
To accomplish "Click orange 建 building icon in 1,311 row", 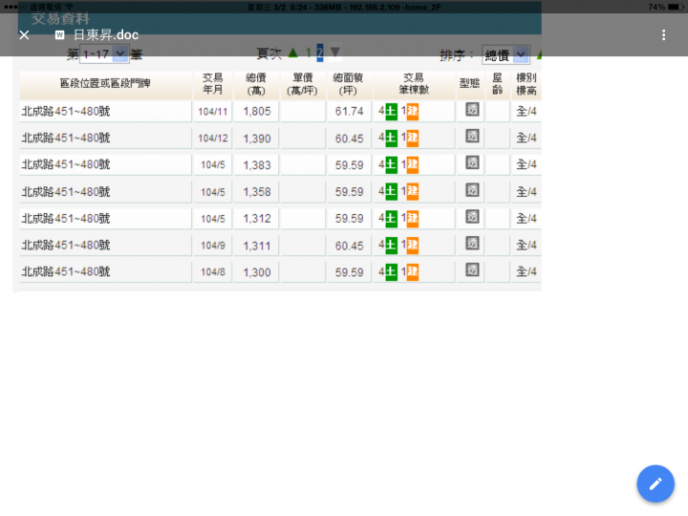I will (x=413, y=246).
